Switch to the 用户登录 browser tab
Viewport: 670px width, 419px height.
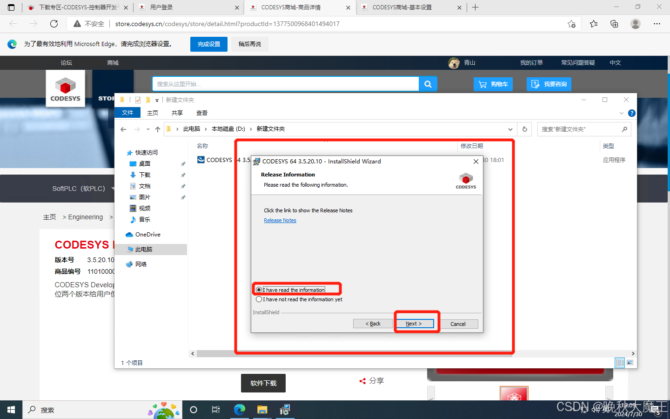188,7
